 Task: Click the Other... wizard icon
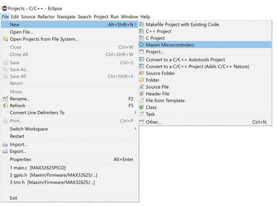(x=141, y=122)
